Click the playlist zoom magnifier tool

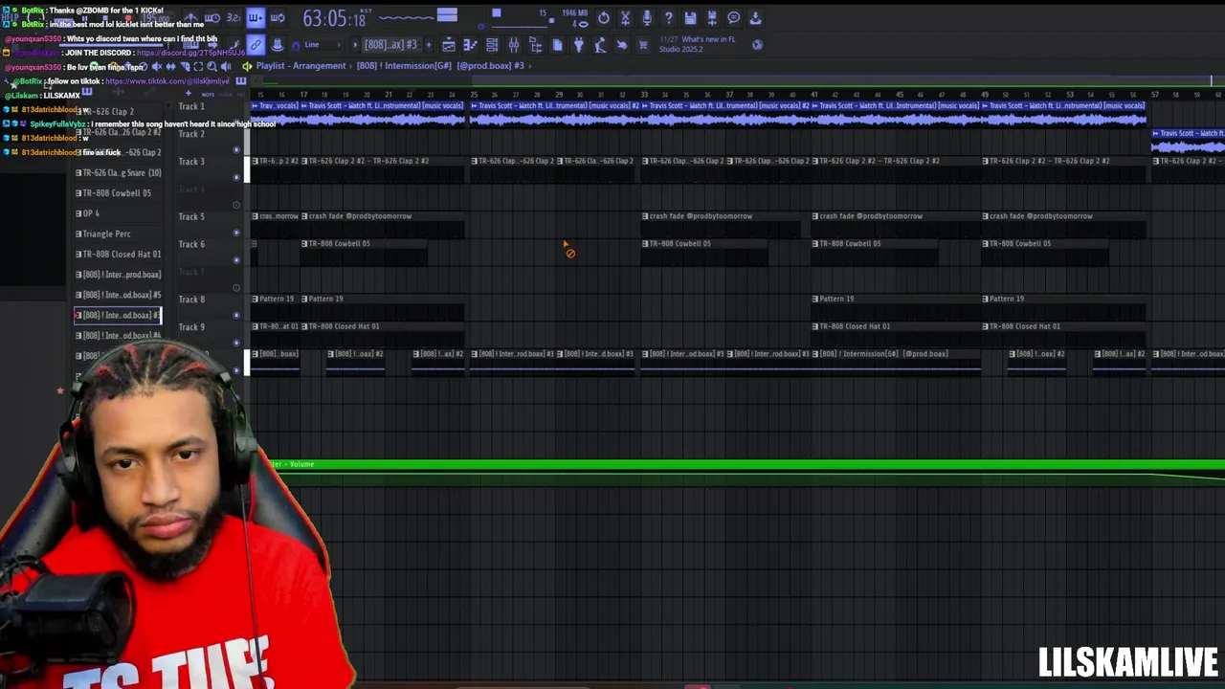click(x=212, y=66)
